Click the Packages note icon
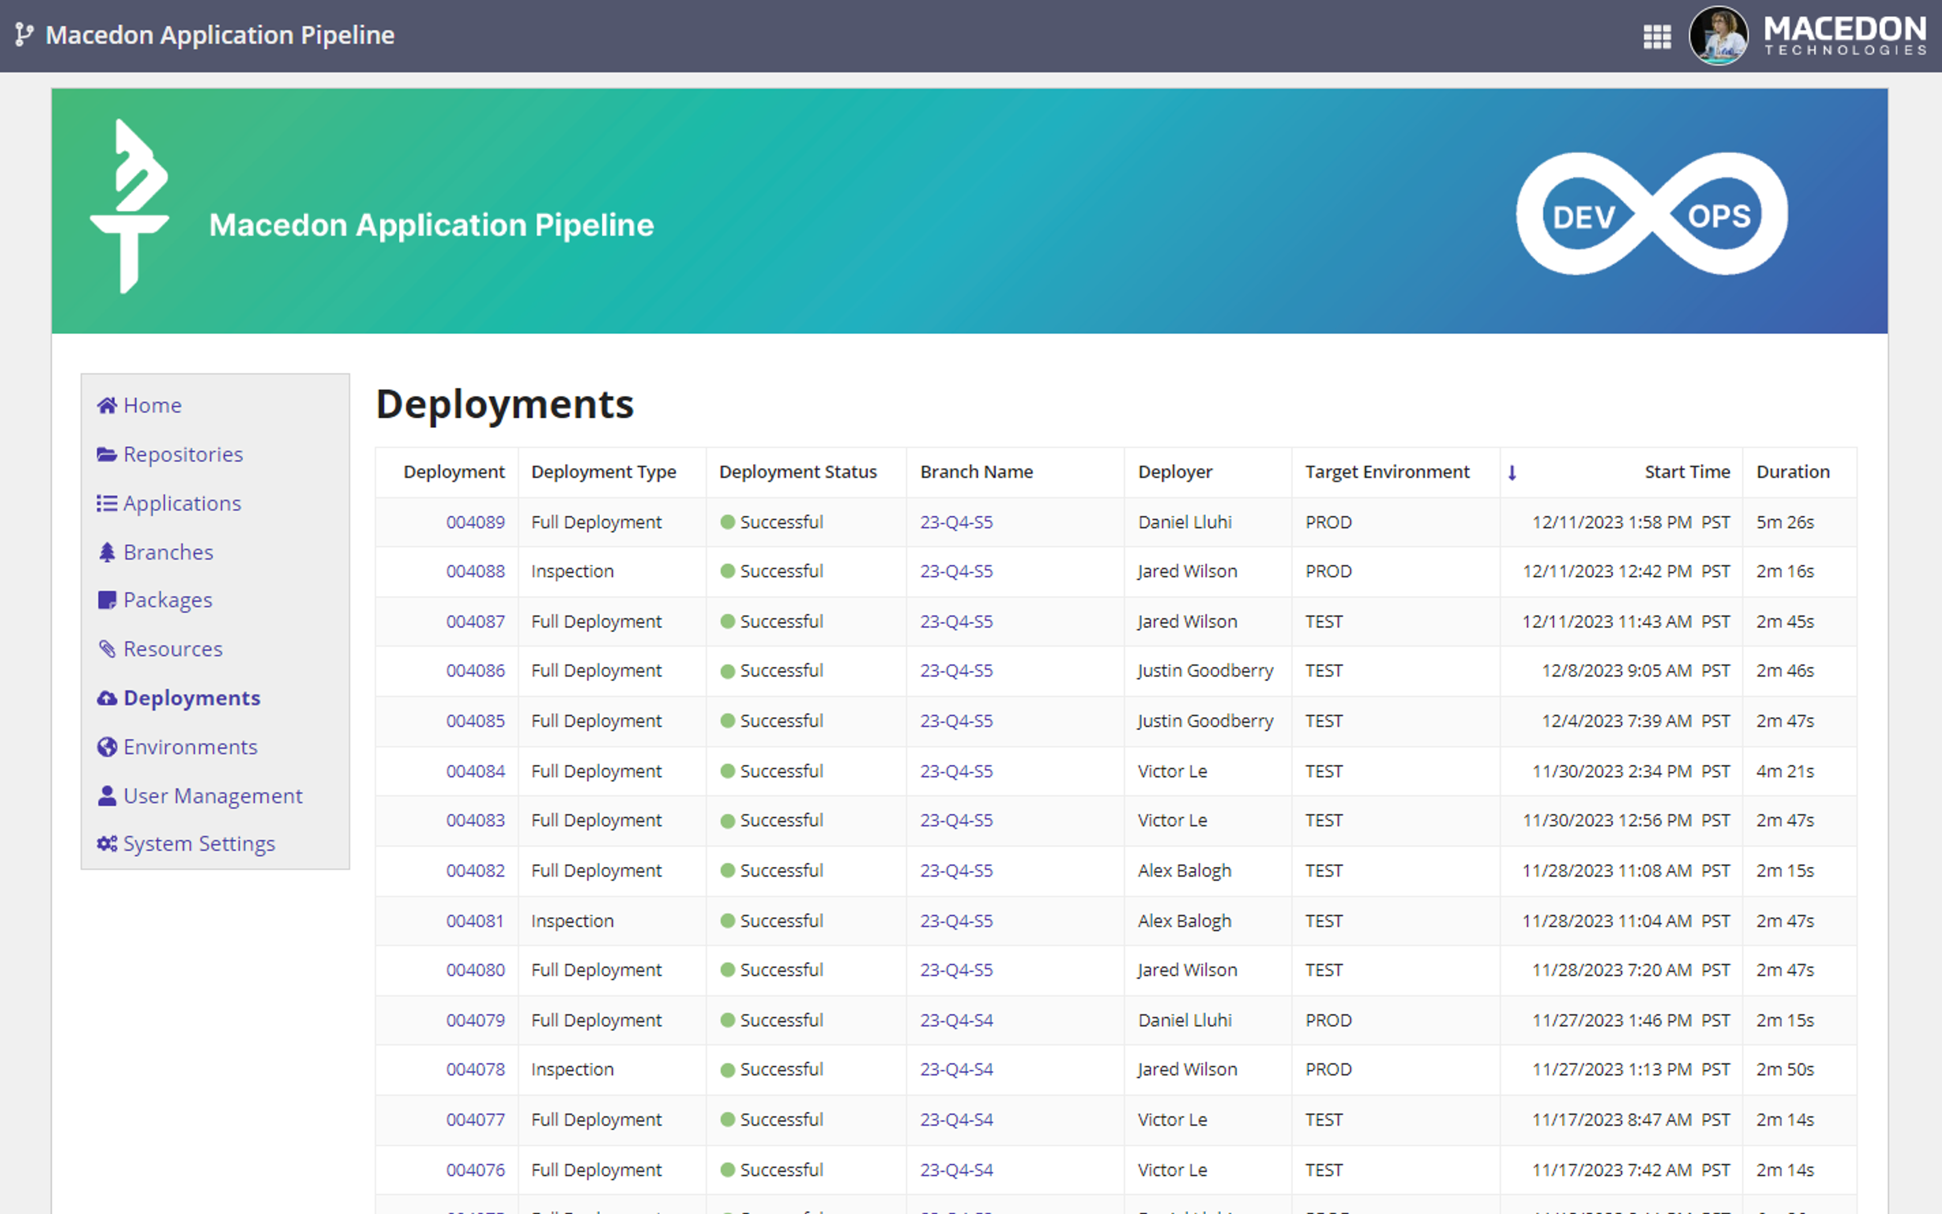This screenshot has height=1214, width=1942. tap(107, 600)
